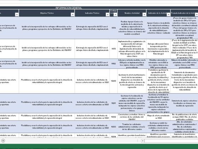The height and width of the screenshot is (149, 198).
Task: Click the horizontal scrollbar left arrow
Action: click(143, 141)
